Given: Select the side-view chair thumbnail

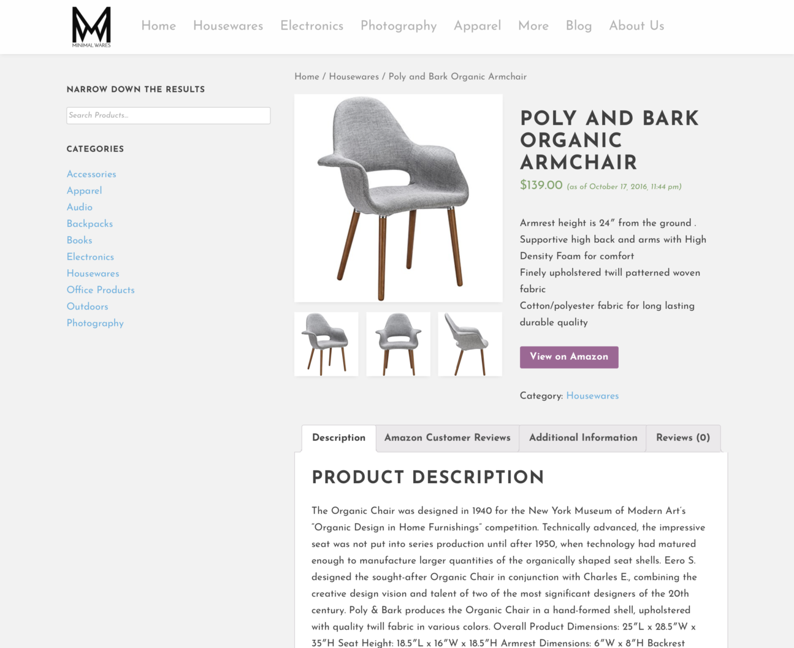Looking at the screenshot, I should [470, 344].
